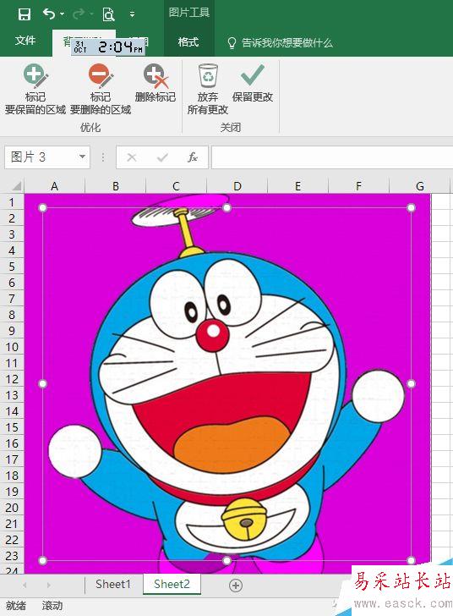Click the redo arrow icon
The width and height of the screenshot is (453, 616).
pos(79,14)
